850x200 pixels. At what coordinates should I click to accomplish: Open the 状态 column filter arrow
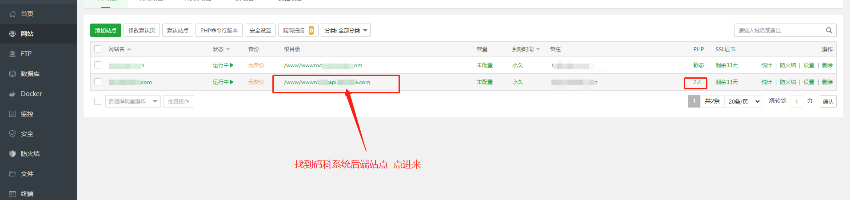tap(228, 49)
